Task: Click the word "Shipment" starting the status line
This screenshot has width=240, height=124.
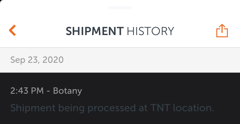Action: pos(33,108)
